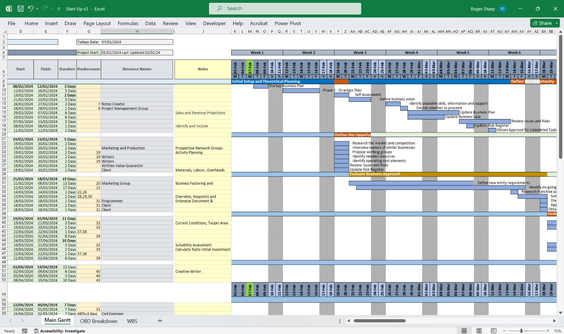Open Customize Quick Access Toolbar menu
The image size is (564, 334).
coord(59,9)
